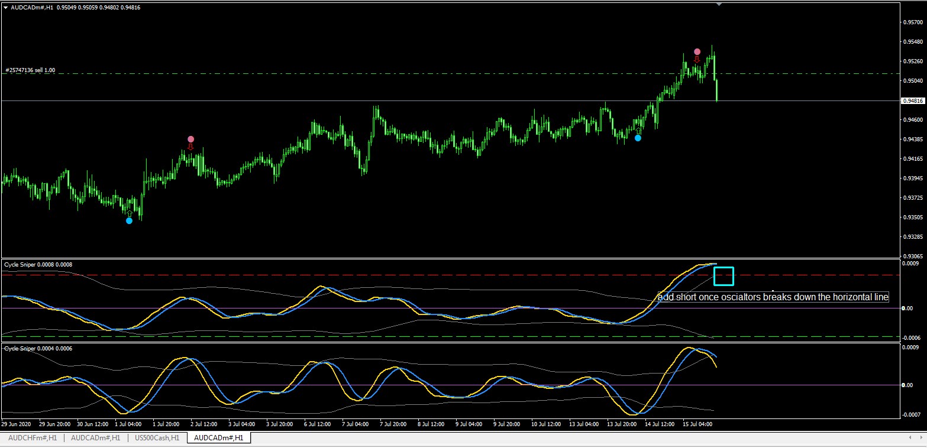The image size is (927, 448).
Task: Click the pink sell-signal dot near 15 Jul 04:00
Action: (x=697, y=52)
